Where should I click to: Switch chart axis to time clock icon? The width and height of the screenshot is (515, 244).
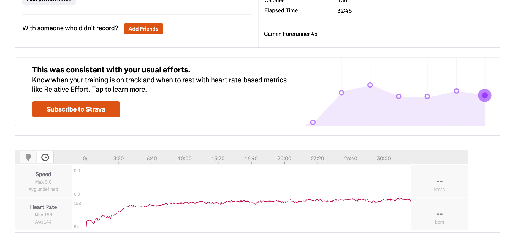coord(45,157)
